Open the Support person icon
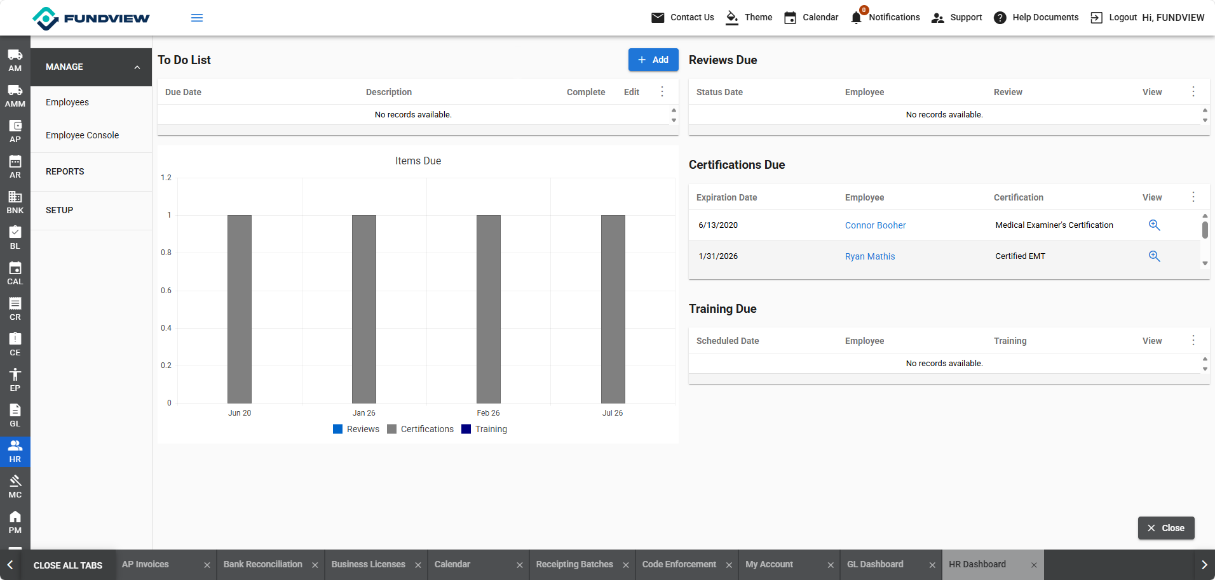The height and width of the screenshot is (580, 1215). 937,18
